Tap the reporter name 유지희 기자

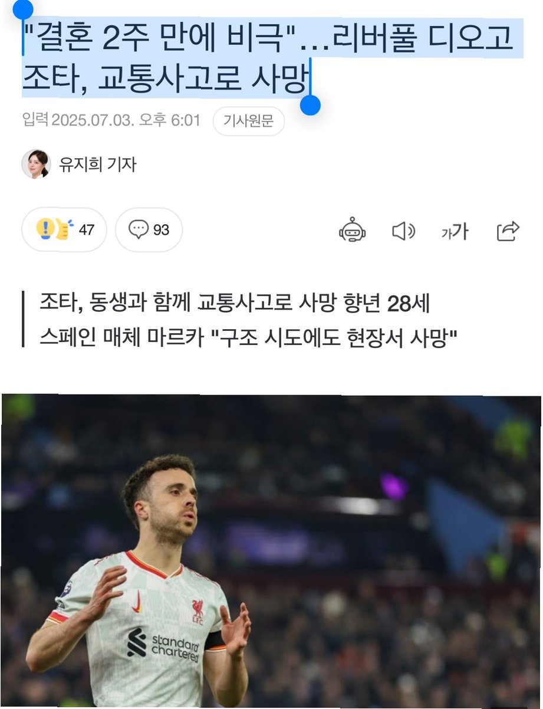click(98, 164)
